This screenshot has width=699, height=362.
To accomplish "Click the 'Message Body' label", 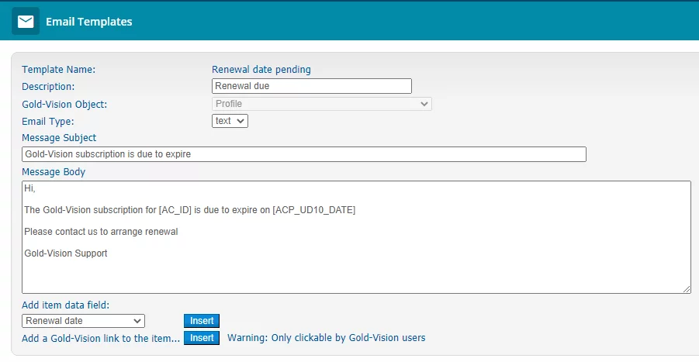I will point(54,172).
